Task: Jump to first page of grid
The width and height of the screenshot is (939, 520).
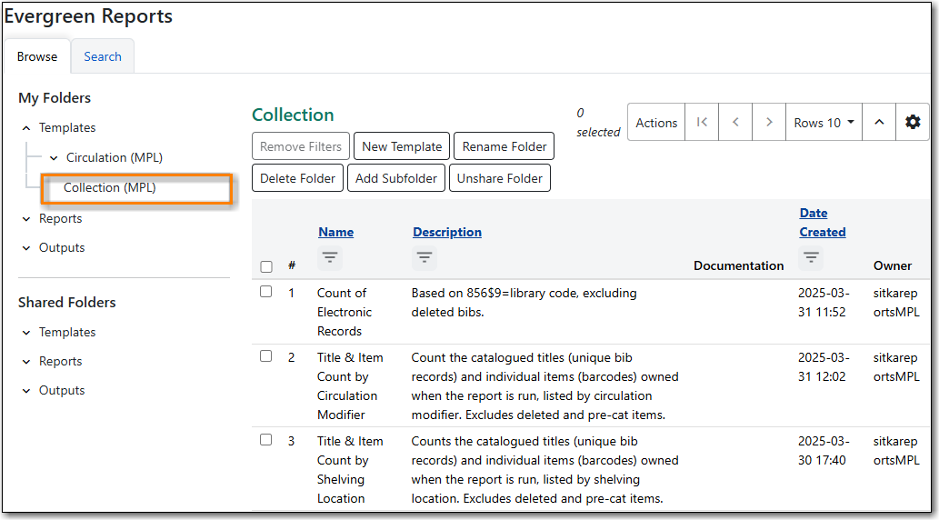Action: point(702,122)
